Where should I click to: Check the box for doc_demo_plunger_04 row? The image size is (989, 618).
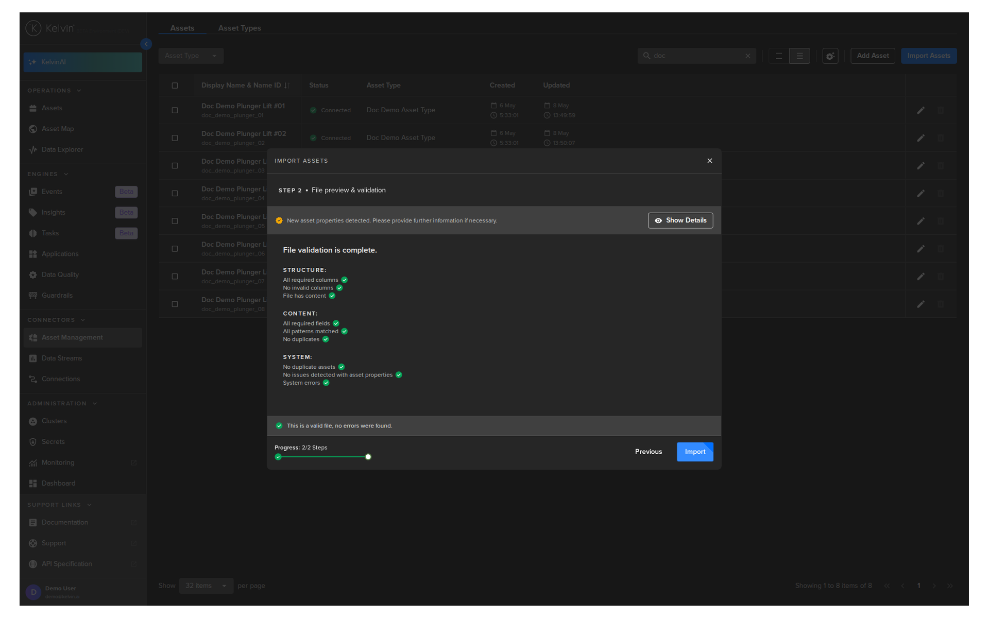pyautogui.click(x=175, y=194)
